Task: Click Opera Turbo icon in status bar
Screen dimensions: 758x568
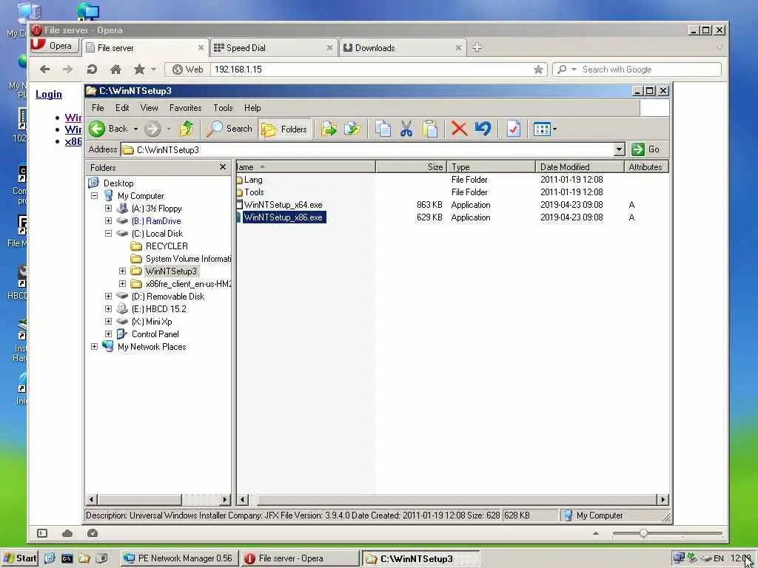Action: point(93,533)
